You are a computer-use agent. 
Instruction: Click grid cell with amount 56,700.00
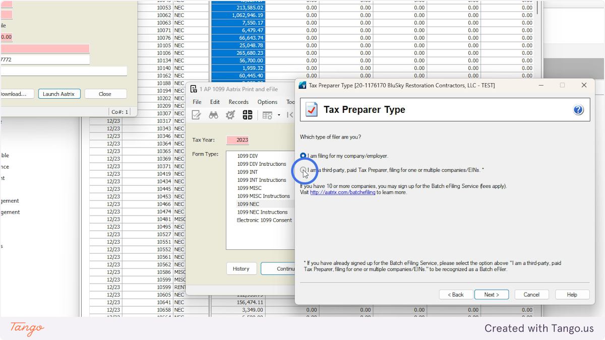(238, 60)
